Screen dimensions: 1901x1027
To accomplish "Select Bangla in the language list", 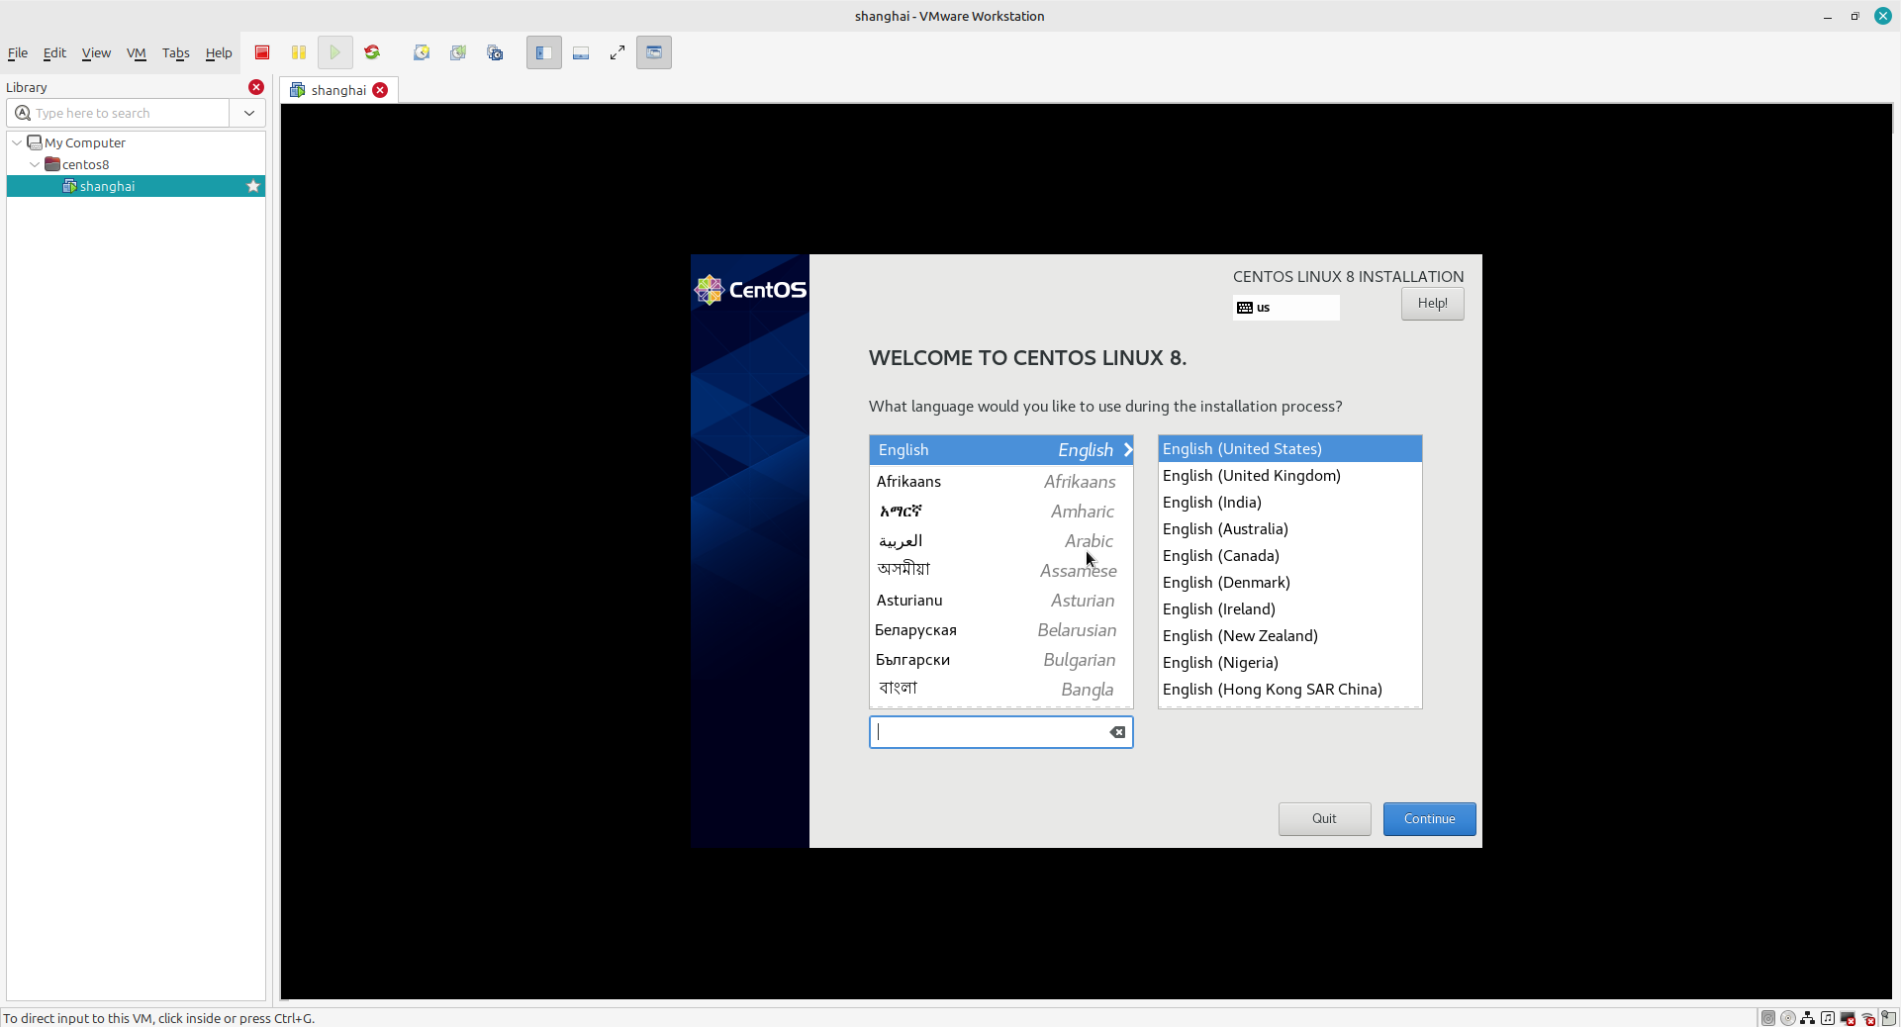I will pyautogui.click(x=1000, y=690).
